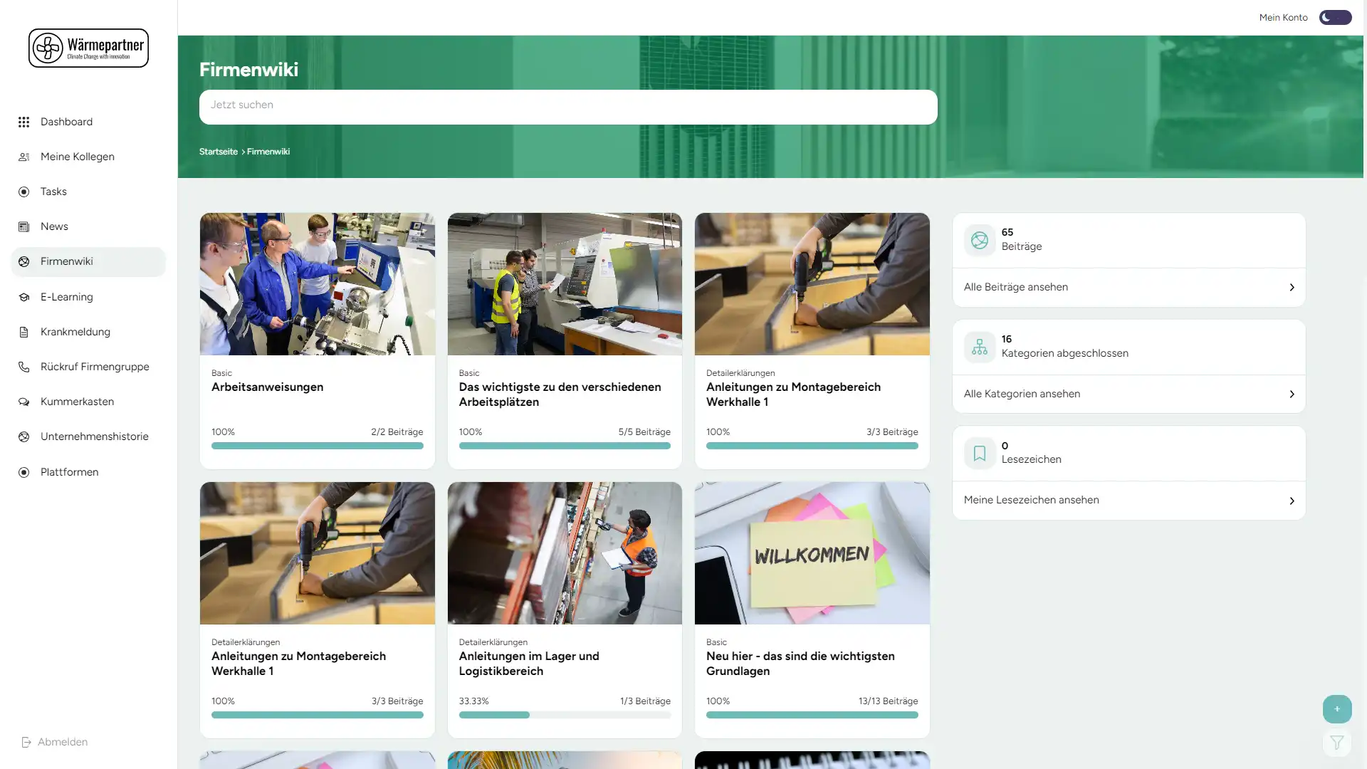The image size is (1367, 769).
Task: Click 16 Kategorien abgeschlossen text
Action: pos(1064,346)
